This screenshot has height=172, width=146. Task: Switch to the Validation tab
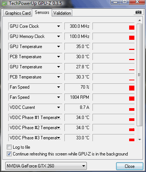click(x=62, y=13)
